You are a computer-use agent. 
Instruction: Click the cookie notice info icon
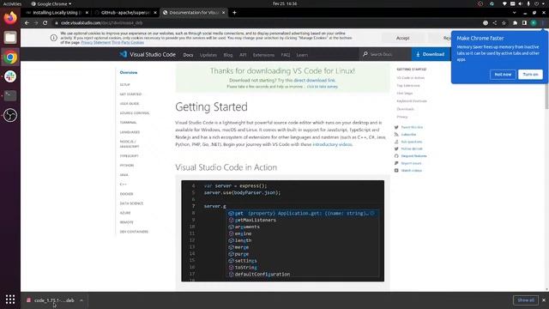(x=53, y=38)
